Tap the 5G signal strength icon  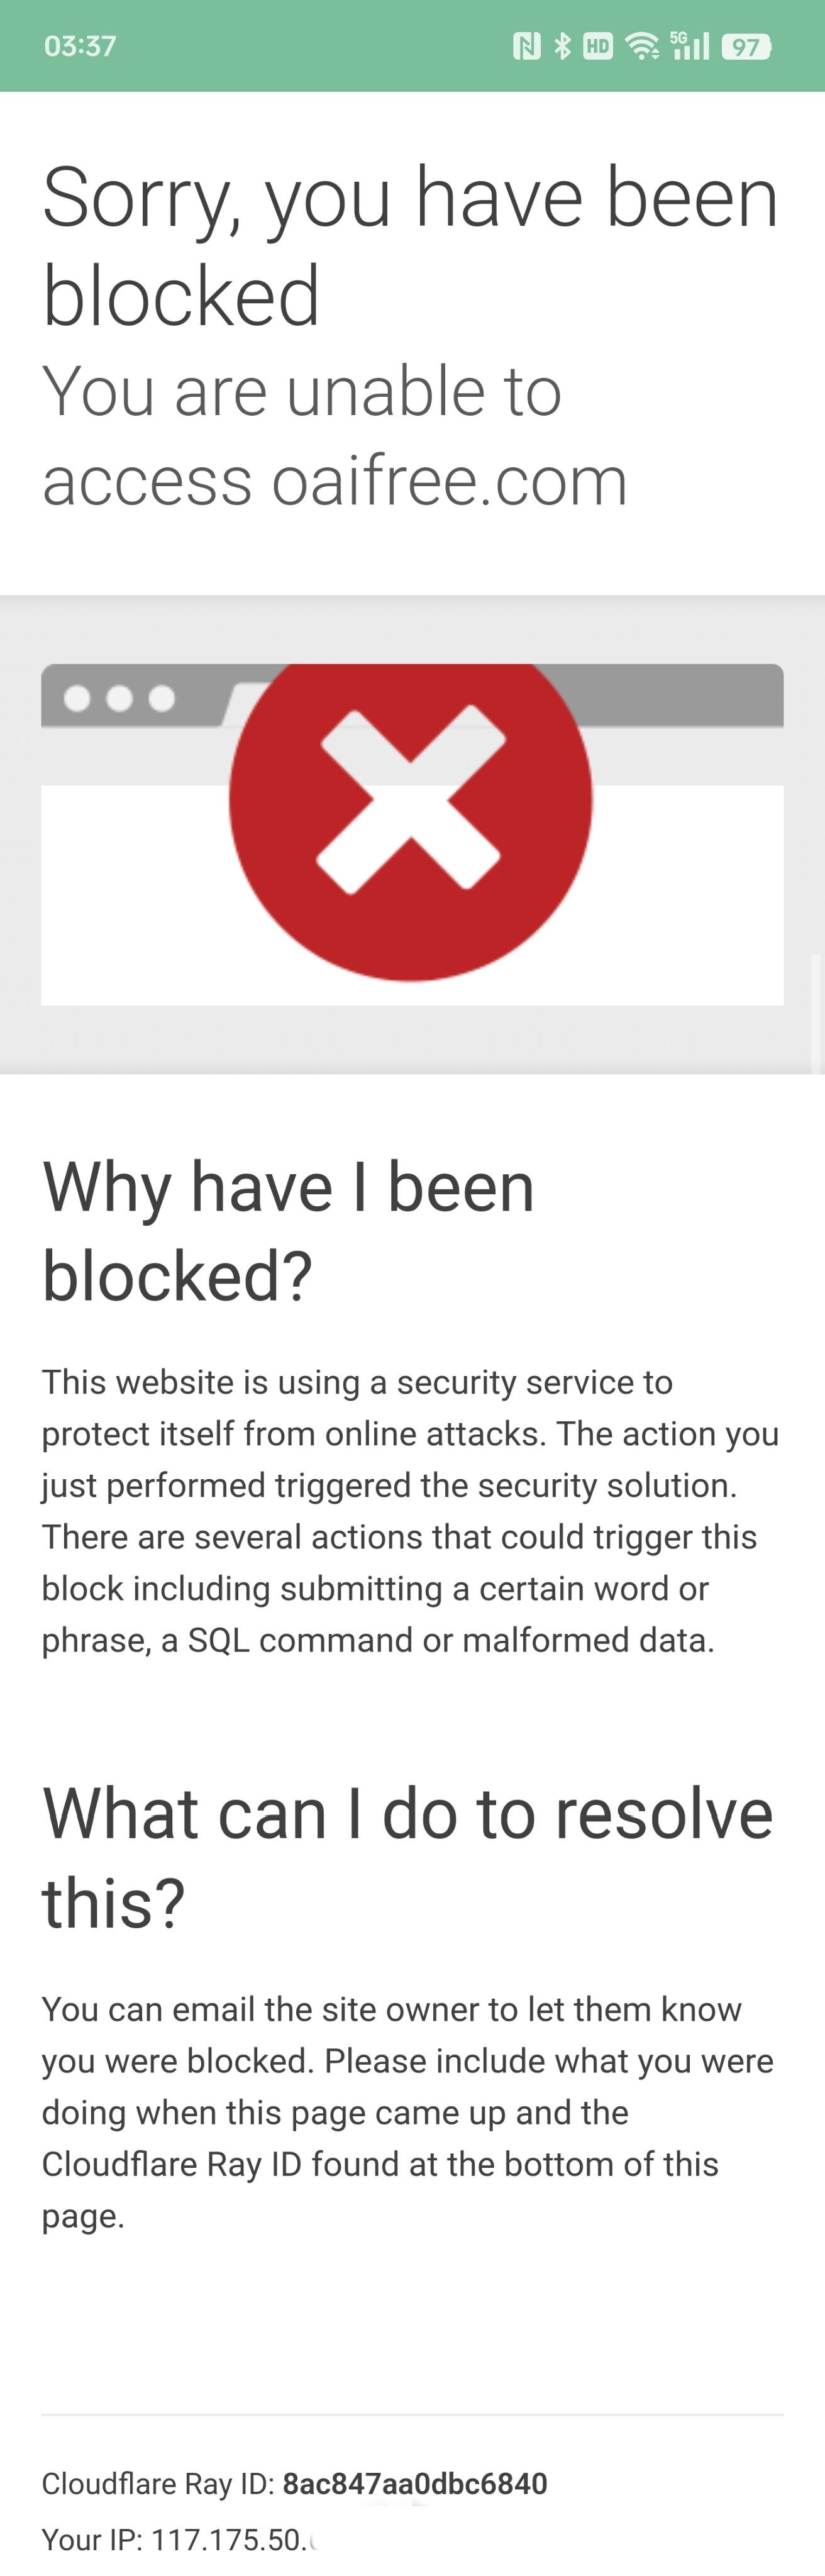coord(690,46)
